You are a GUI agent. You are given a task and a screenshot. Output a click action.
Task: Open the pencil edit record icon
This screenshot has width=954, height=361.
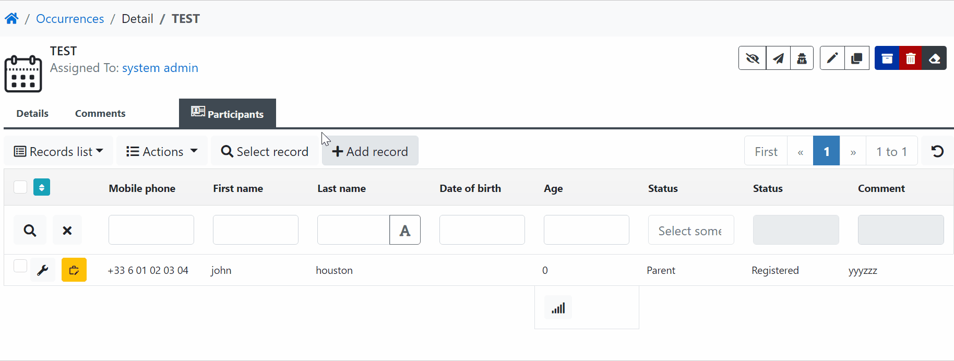pyautogui.click(x=832, y=58)
